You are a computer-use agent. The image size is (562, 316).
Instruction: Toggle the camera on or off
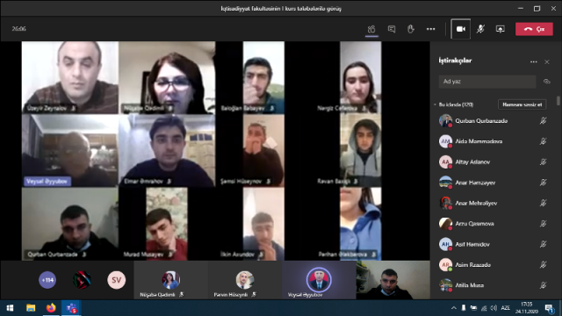pos(460,29)
